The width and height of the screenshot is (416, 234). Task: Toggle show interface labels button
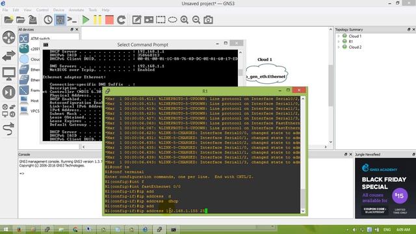click(x=60, y=19)
